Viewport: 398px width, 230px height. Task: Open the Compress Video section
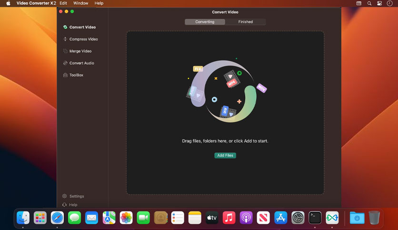[80, 39]
